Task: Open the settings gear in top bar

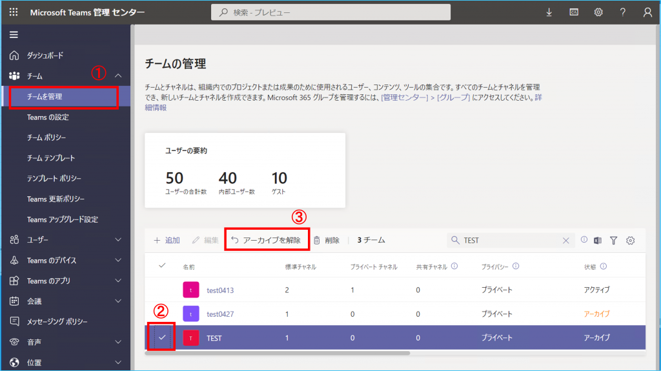Action: 598,12
